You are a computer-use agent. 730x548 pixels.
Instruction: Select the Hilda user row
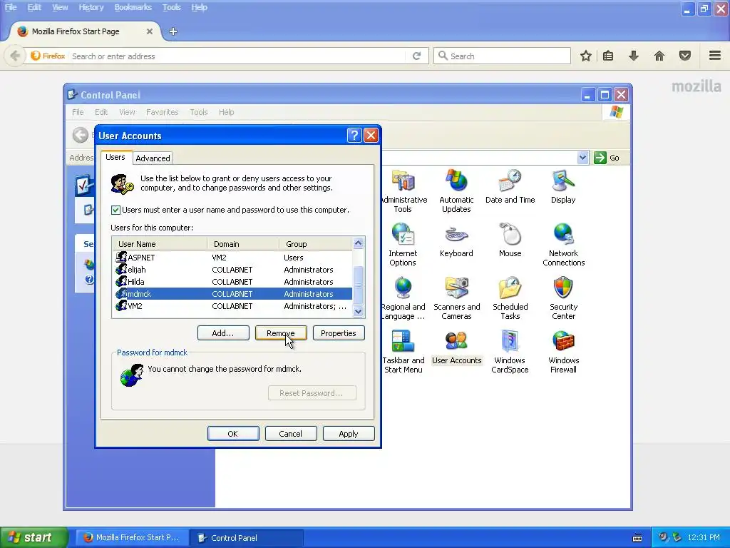(233, 282)
